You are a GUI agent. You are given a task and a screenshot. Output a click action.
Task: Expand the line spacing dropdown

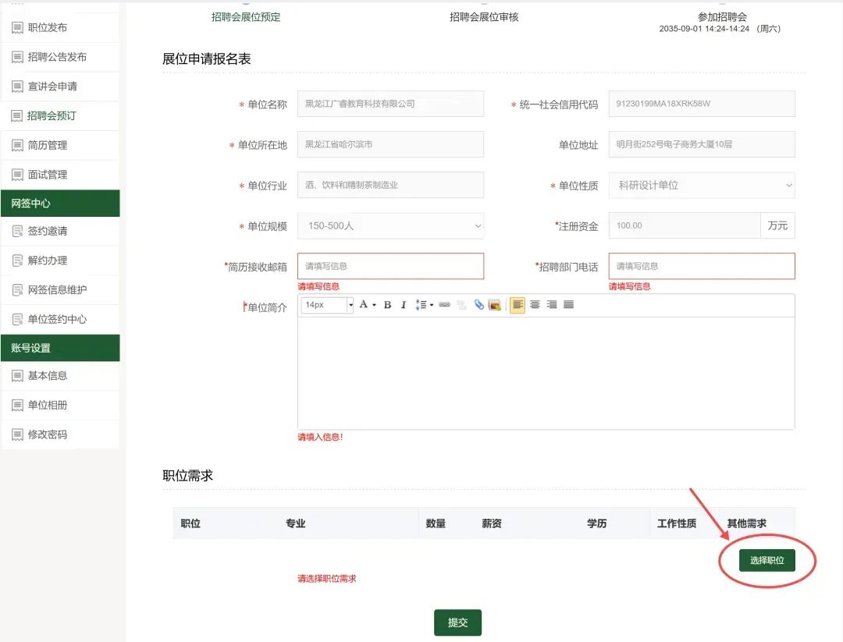(432, 305)
